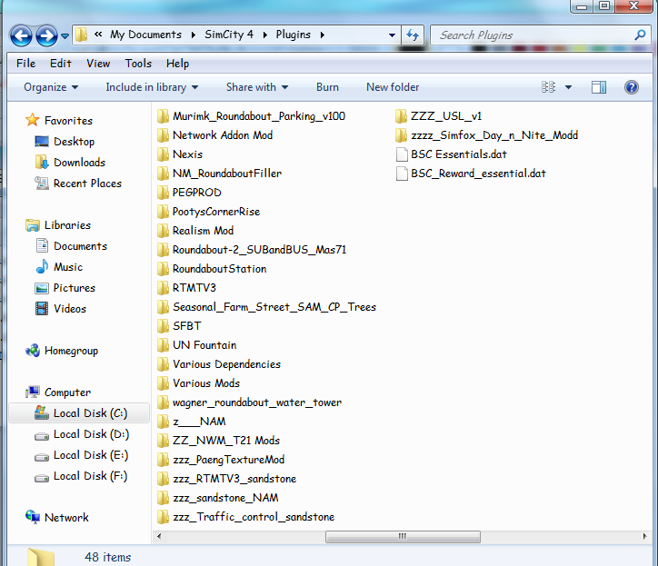Select zzzz_Simfox_Day_n_Nite_Modd folder name

click(494, 135)
